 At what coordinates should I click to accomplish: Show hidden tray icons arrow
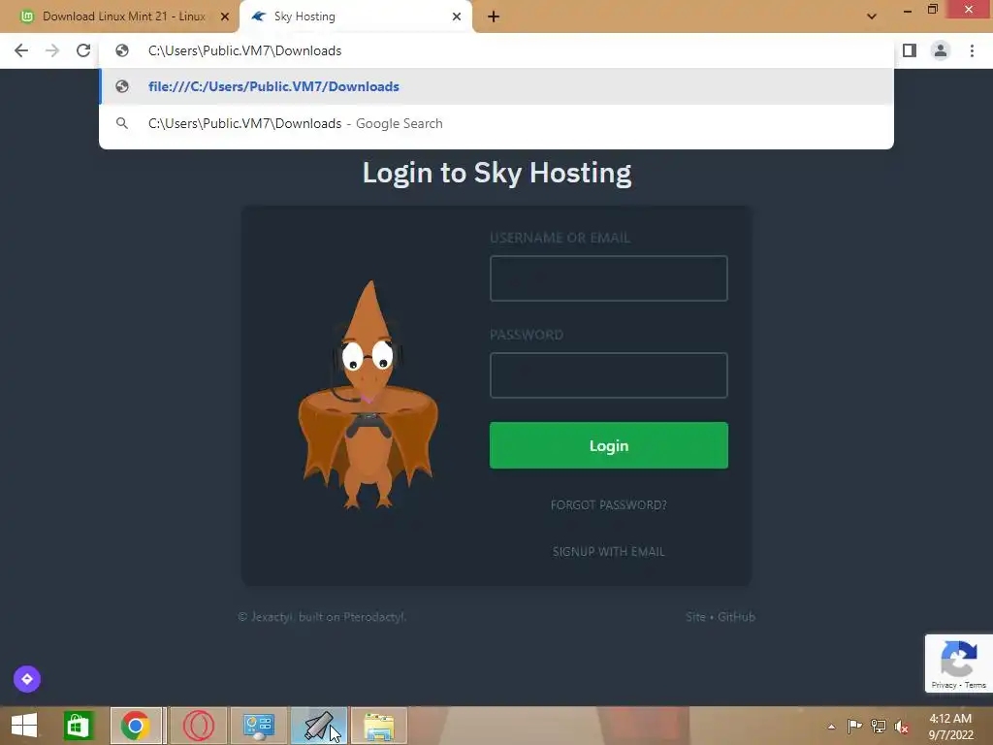click(x=831, y=727)
